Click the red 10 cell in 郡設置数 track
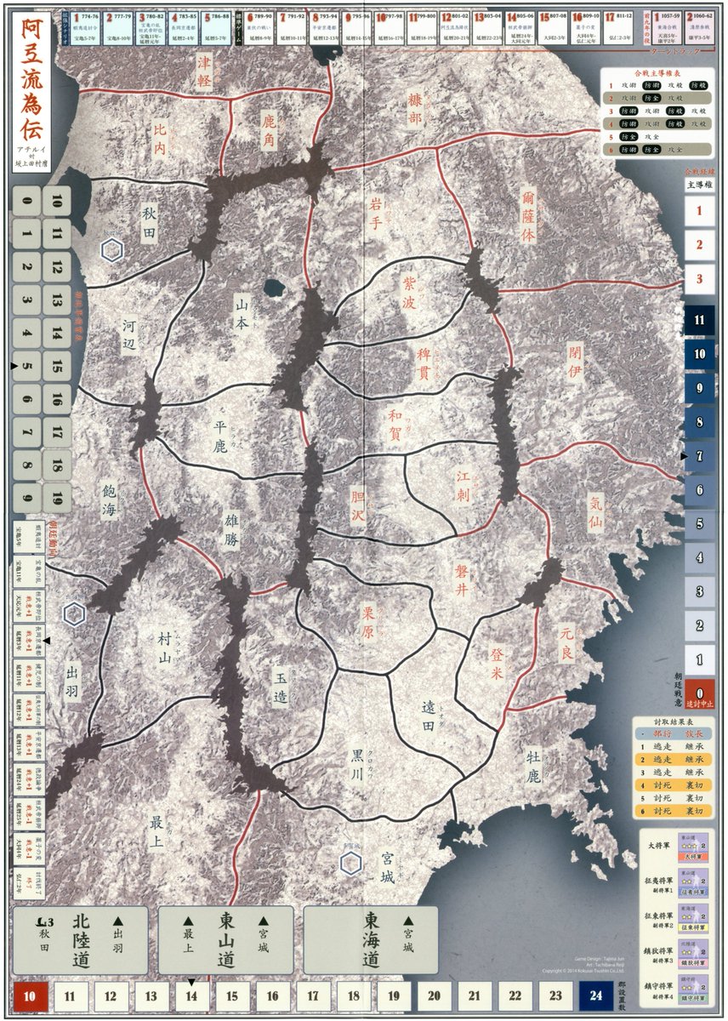This screenshot has height=1021, width=728. click(x=30, y=995)
